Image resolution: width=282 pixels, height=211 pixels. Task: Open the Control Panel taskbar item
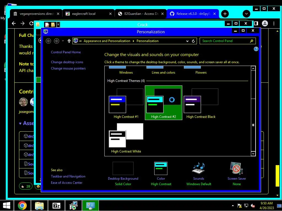[x=90, y=206]
